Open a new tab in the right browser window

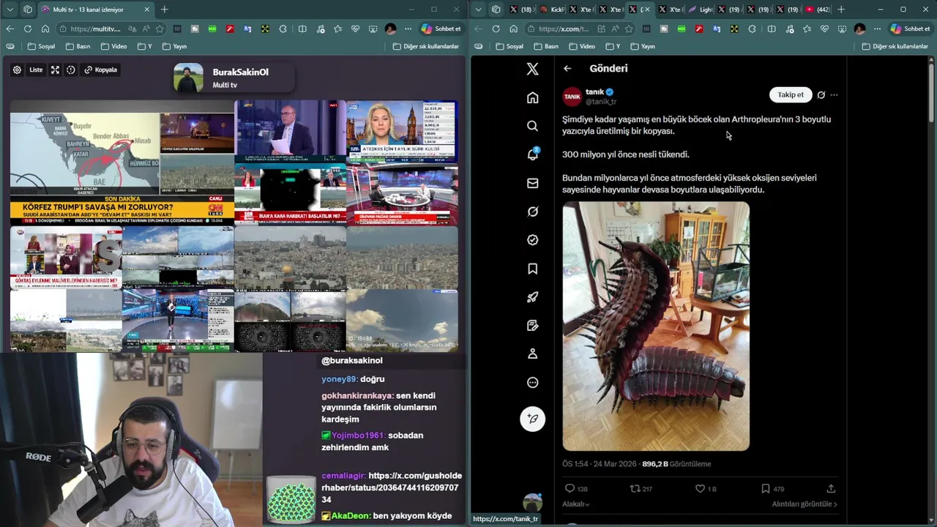click(x=840, y=10)
